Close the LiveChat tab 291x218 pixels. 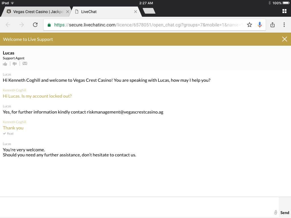point(135,12)
